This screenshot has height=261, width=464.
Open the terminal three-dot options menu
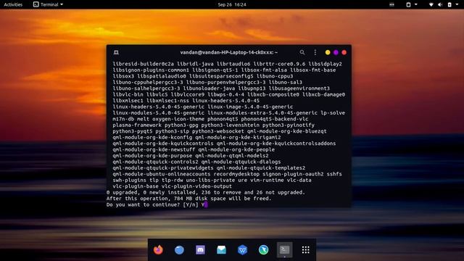pyautogui.click(x=315, y=52)
